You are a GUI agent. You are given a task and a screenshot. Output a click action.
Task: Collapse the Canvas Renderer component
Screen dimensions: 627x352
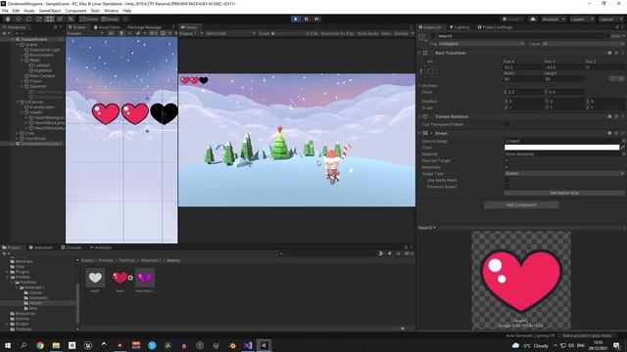tap(419, 116)
